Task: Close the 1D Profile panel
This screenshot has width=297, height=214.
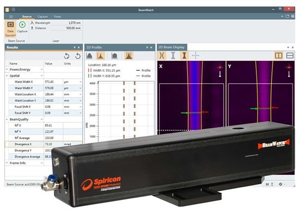Action: 151,48
